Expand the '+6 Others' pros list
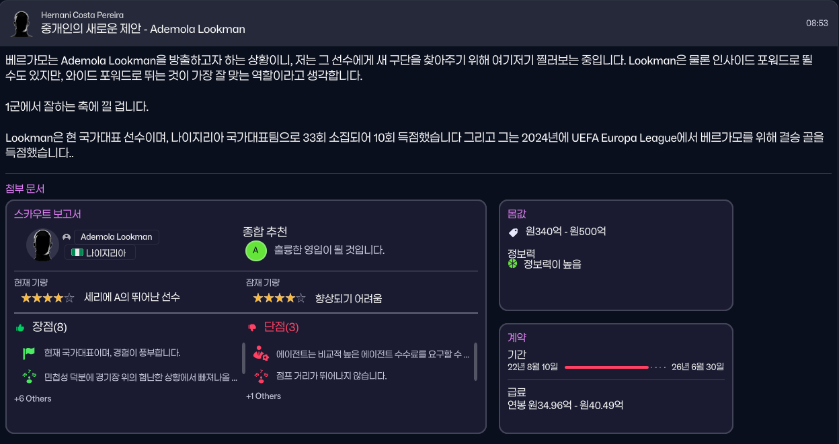 click(x=32, y=398)
